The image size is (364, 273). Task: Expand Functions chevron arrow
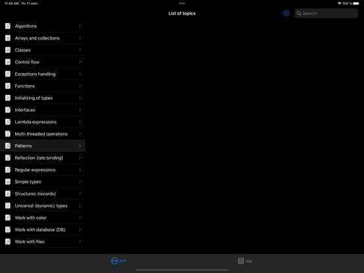[x=80, y=86]
